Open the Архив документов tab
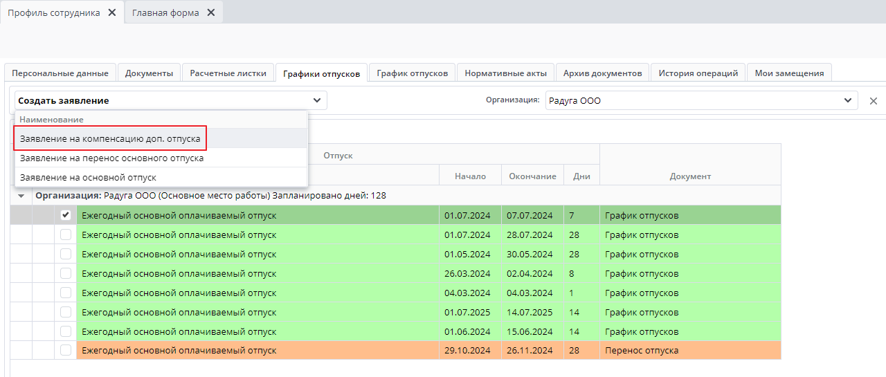This screenshot has height=377, width=886. click(x=602, y=73)
